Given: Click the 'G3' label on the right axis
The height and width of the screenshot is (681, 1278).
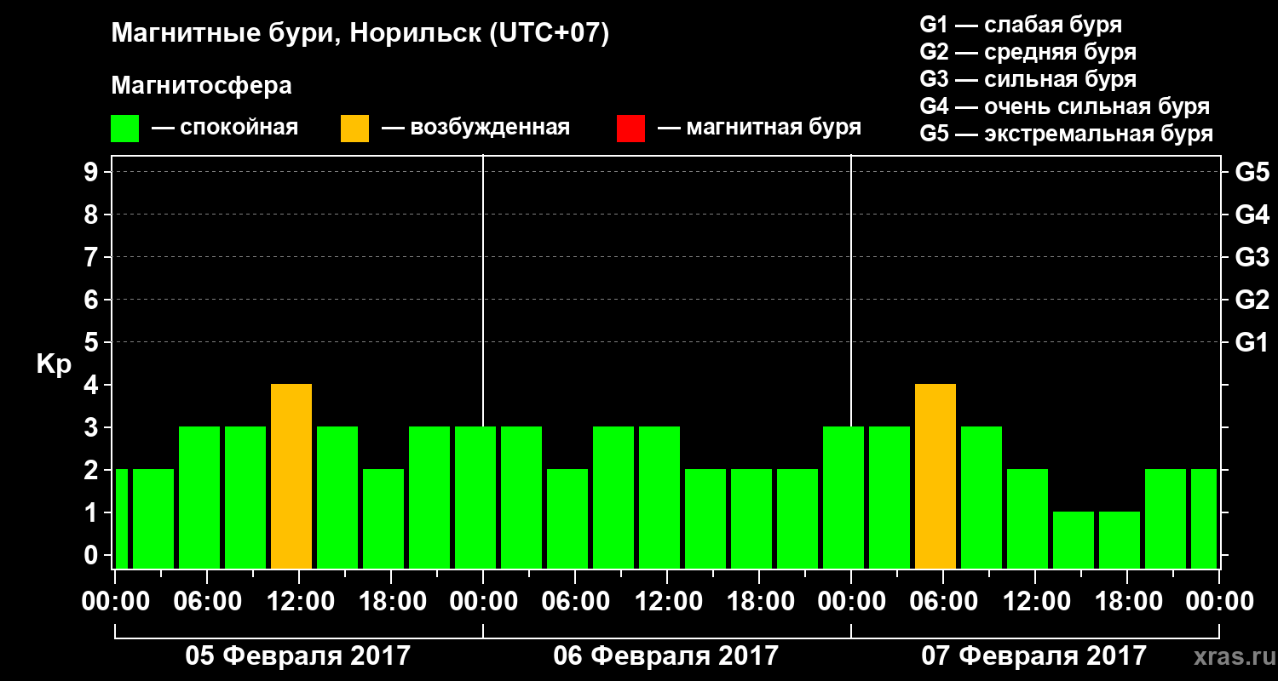Looking at the screenshot, I should coord(1252,257).
